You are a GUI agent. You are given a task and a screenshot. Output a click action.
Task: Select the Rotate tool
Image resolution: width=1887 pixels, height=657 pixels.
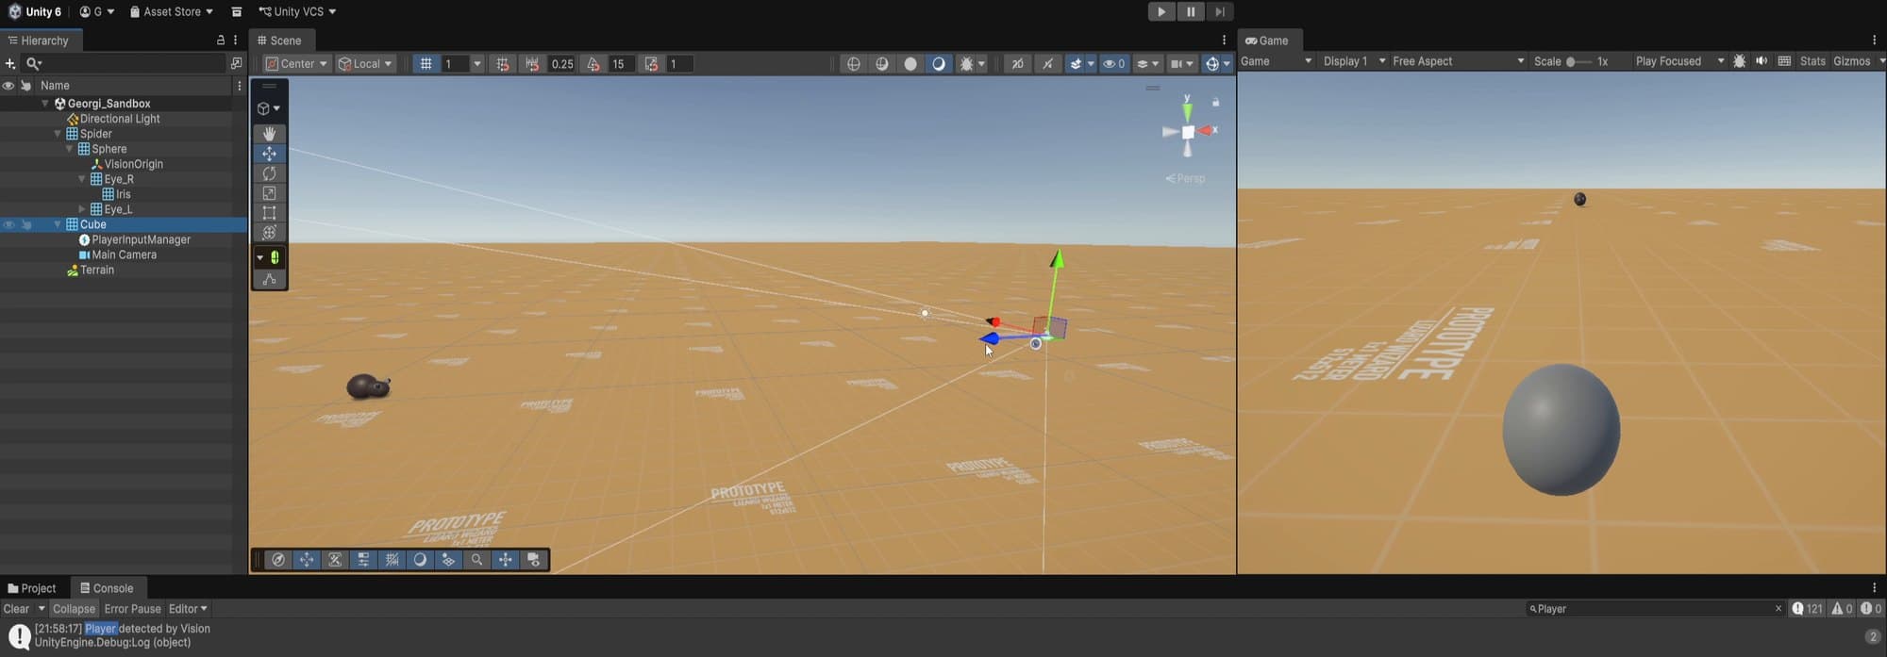click(x=269, y=173)
